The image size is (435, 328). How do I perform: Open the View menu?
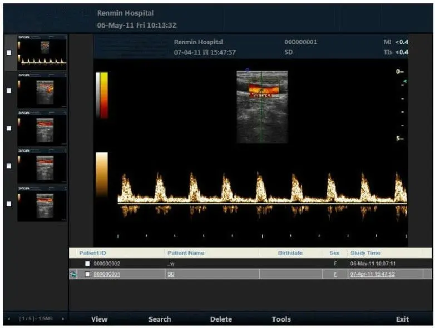point(99,319)
